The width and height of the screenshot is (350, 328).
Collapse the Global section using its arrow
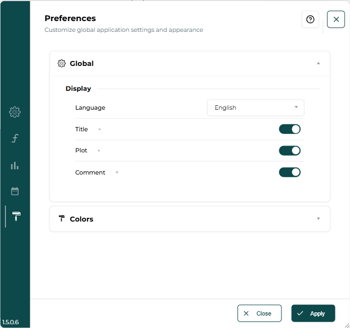point(318,63)
